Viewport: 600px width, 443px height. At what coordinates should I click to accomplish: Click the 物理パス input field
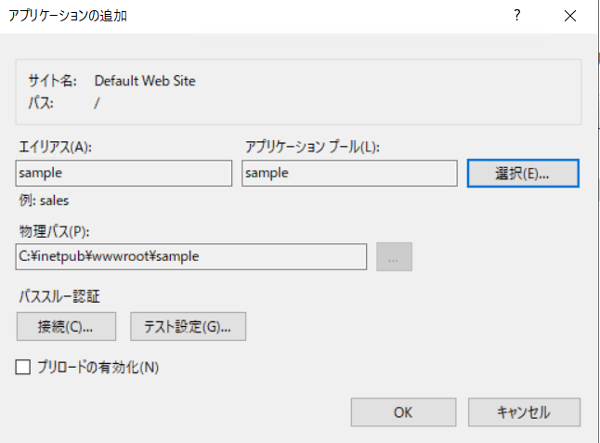[x=191, y=256]
